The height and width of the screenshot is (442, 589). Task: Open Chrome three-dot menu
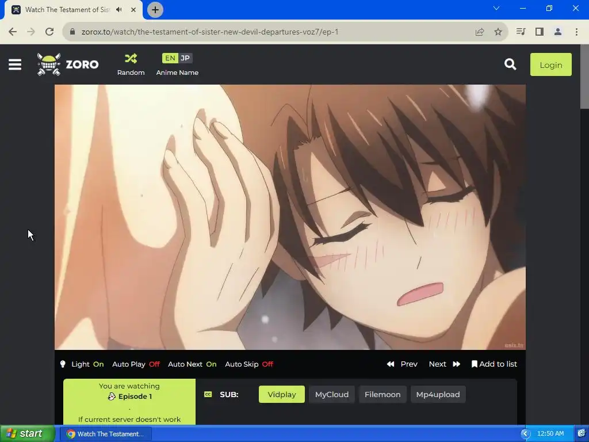pyautogui.click(x=576, y=32)
